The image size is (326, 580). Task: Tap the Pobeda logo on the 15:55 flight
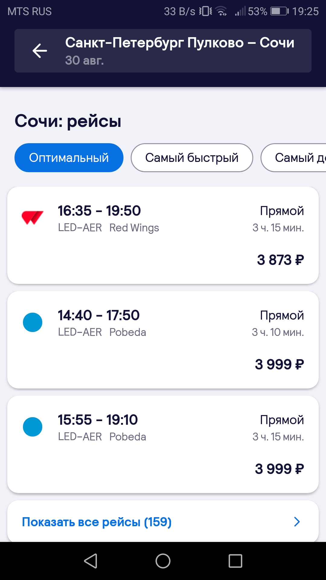33,427
